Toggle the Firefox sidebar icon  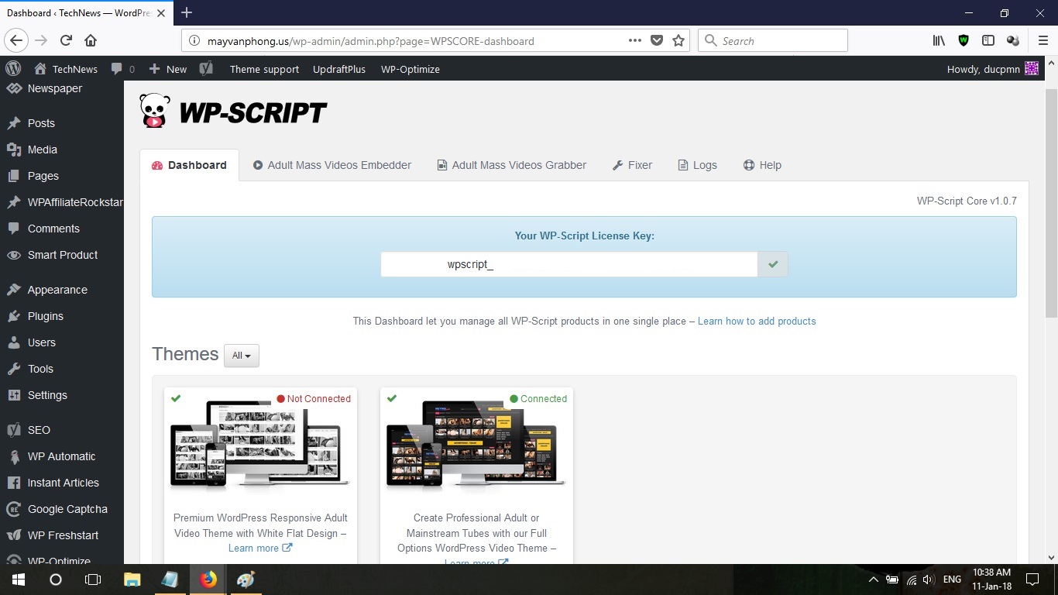tap(988, 41)
